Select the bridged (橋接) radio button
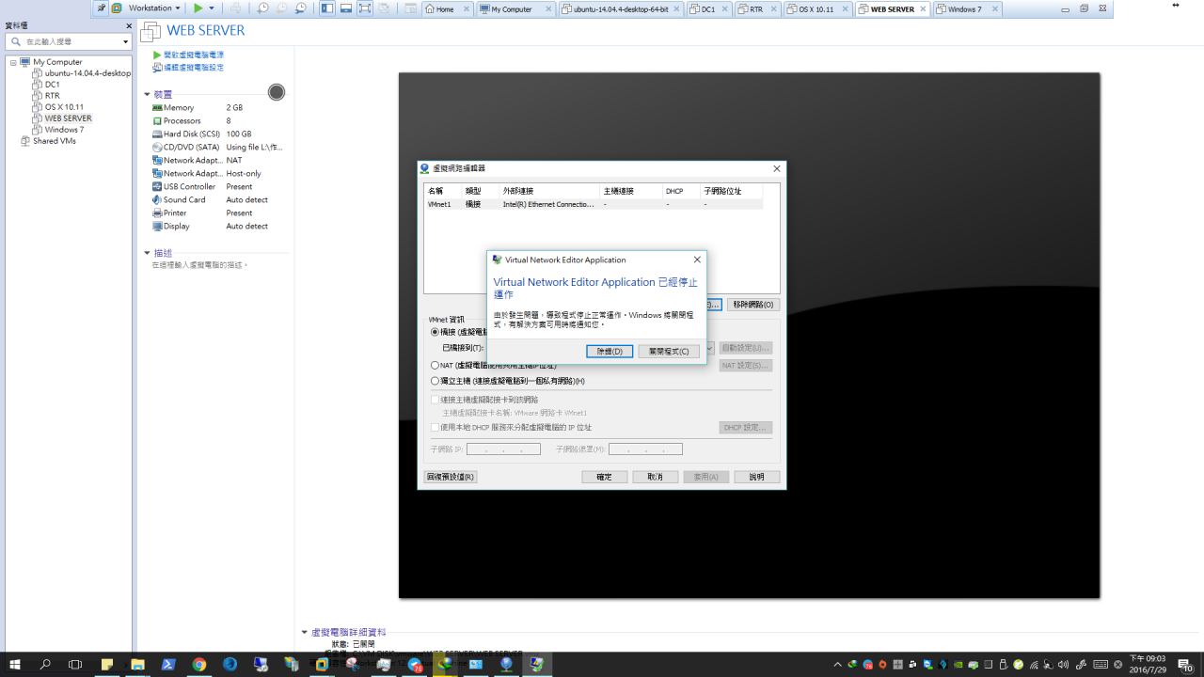Viewport: 1204px width, 677px height. (x=435, y=332)
